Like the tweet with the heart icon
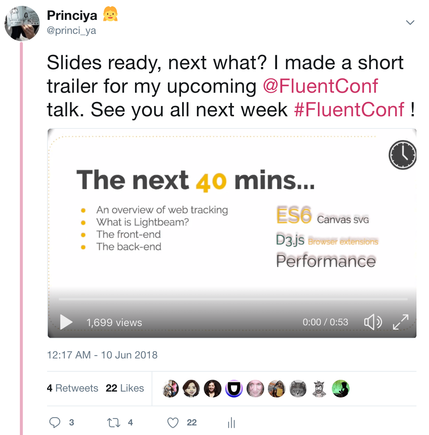 coord(173,422)
